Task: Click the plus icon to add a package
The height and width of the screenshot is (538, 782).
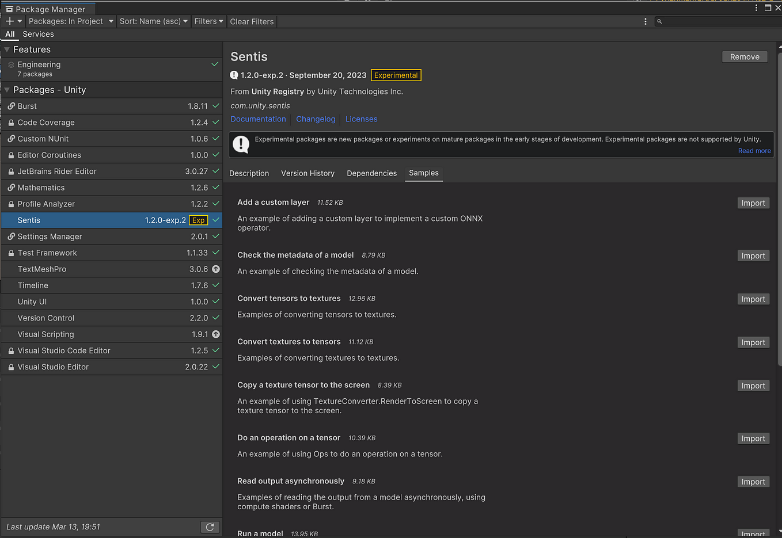Action: (x=10, y=21)
